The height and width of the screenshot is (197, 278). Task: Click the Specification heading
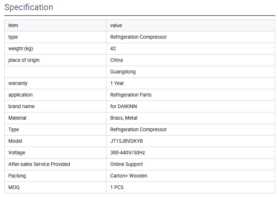coord(29,7)
